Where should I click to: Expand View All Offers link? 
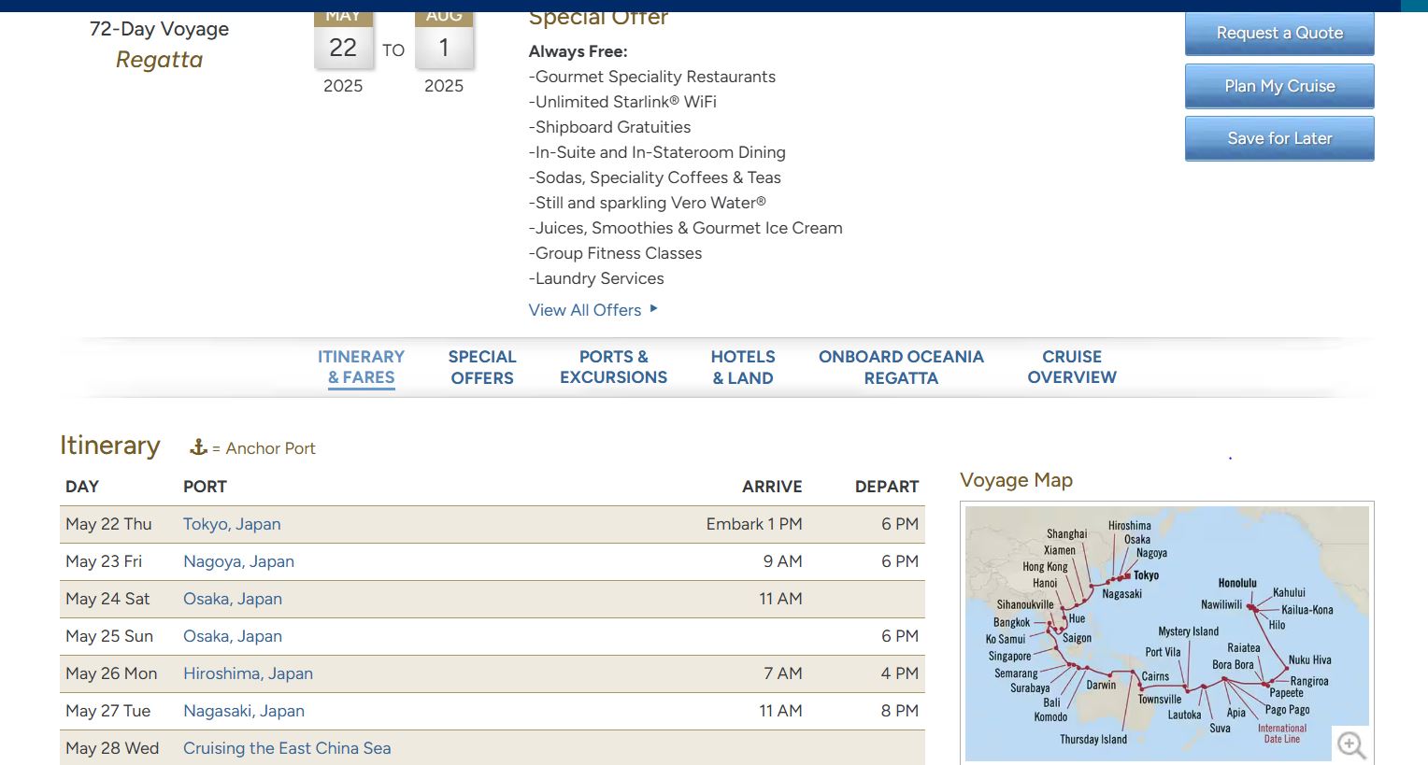[593, 310]
